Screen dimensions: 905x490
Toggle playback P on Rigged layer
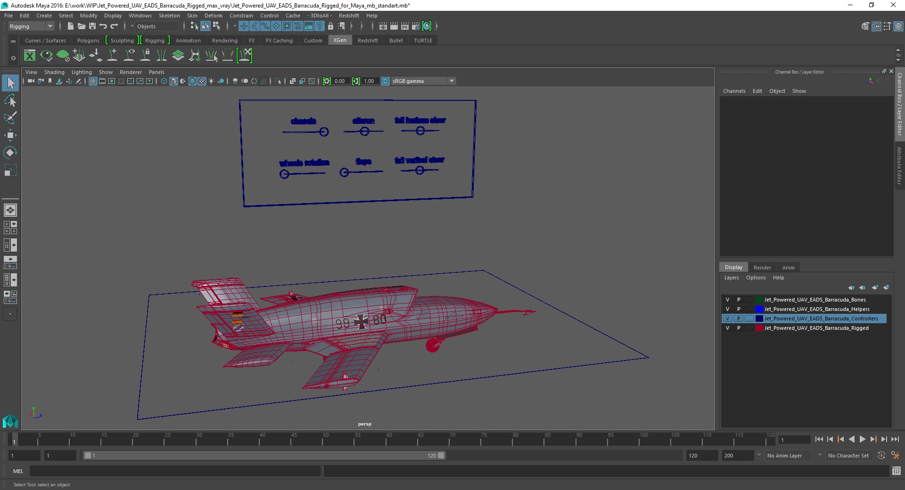(x=739, y=328)
